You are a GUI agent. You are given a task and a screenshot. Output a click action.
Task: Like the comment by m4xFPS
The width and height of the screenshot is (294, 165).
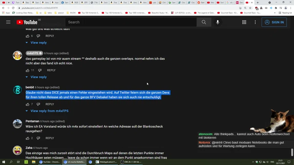point(28,70)
